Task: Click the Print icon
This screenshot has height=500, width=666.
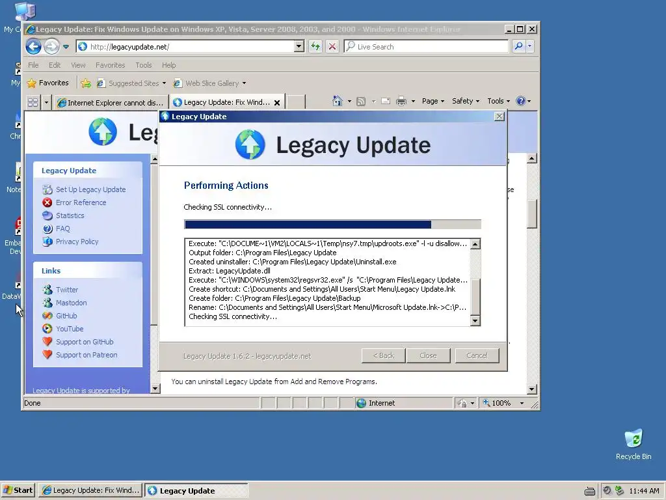Action: click(x=401, y=101)
